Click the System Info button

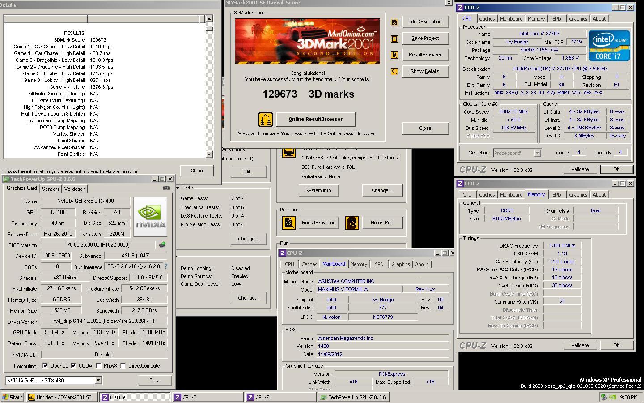pos(318,190)
